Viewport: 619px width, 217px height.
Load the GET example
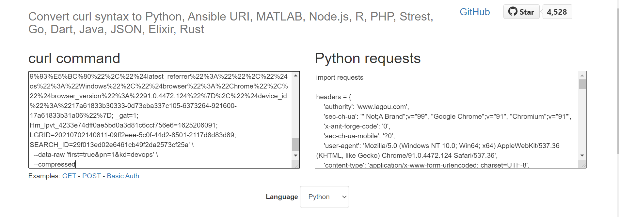coord(69,176)
